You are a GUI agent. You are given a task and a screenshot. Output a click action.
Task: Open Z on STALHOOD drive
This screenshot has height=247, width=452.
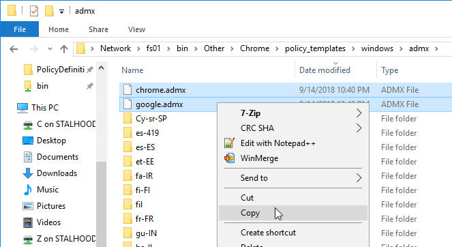pyautogui.click(x=66, y=239)
